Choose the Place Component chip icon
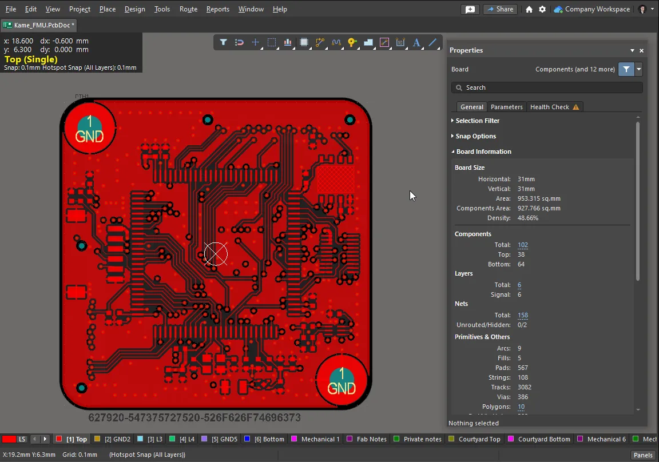659x462 pixels. coord(304,42)
